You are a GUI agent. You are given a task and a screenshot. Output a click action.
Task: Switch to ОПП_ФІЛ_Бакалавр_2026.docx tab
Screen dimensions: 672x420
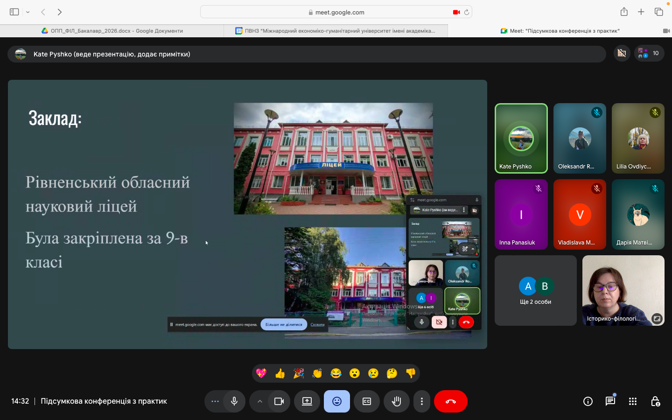click(112, 31)
